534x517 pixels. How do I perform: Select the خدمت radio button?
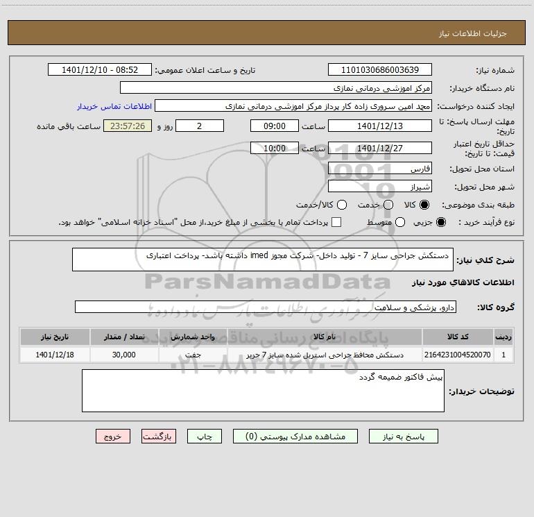[x=388, y=205]
